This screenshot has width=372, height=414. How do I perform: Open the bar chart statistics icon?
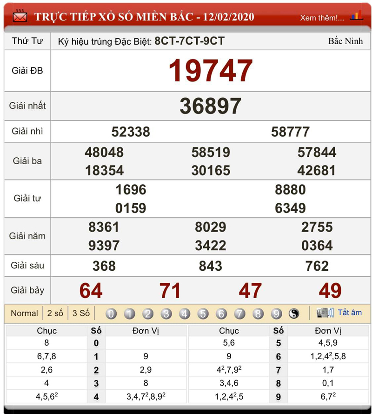[356, 16]
